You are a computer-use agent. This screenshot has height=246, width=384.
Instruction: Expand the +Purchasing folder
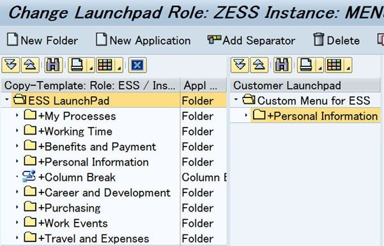[x=17, y=207]
